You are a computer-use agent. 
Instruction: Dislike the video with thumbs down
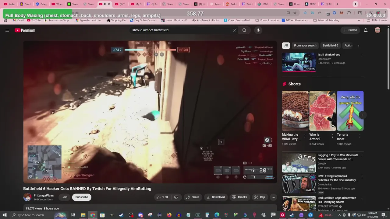click(176, 197)
